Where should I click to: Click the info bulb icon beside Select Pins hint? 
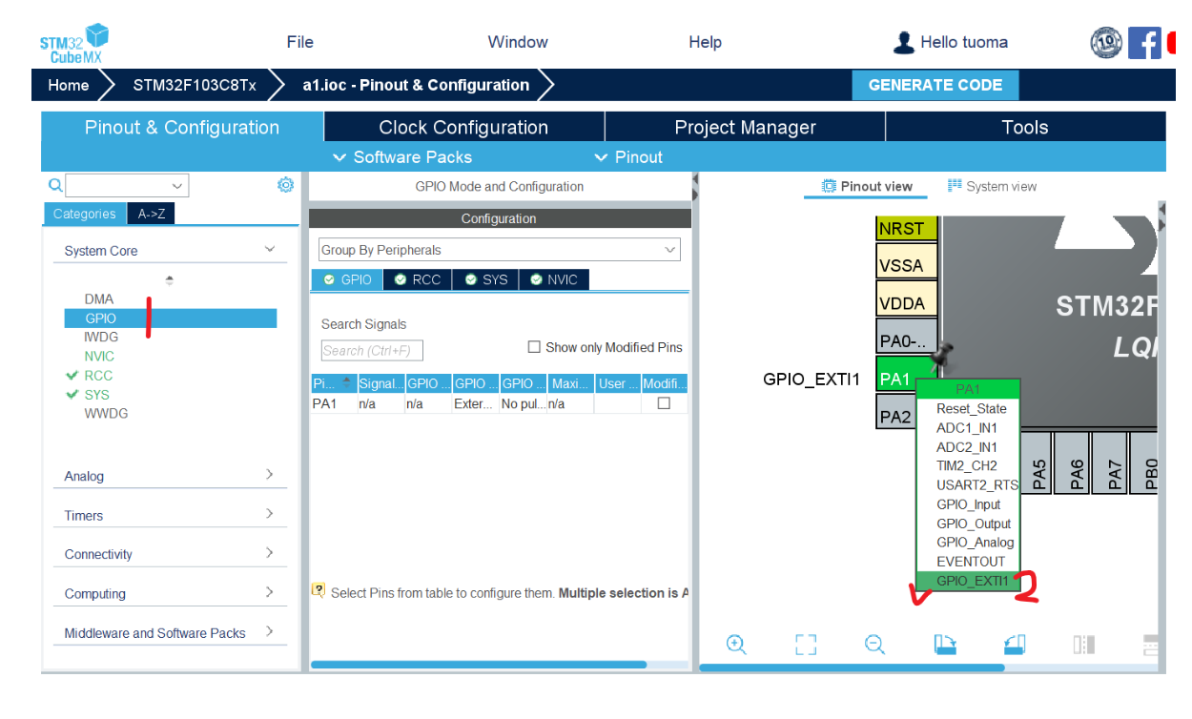319,590
